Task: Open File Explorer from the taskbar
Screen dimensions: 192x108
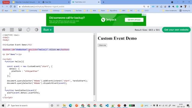Action: (x=64, y=105)
